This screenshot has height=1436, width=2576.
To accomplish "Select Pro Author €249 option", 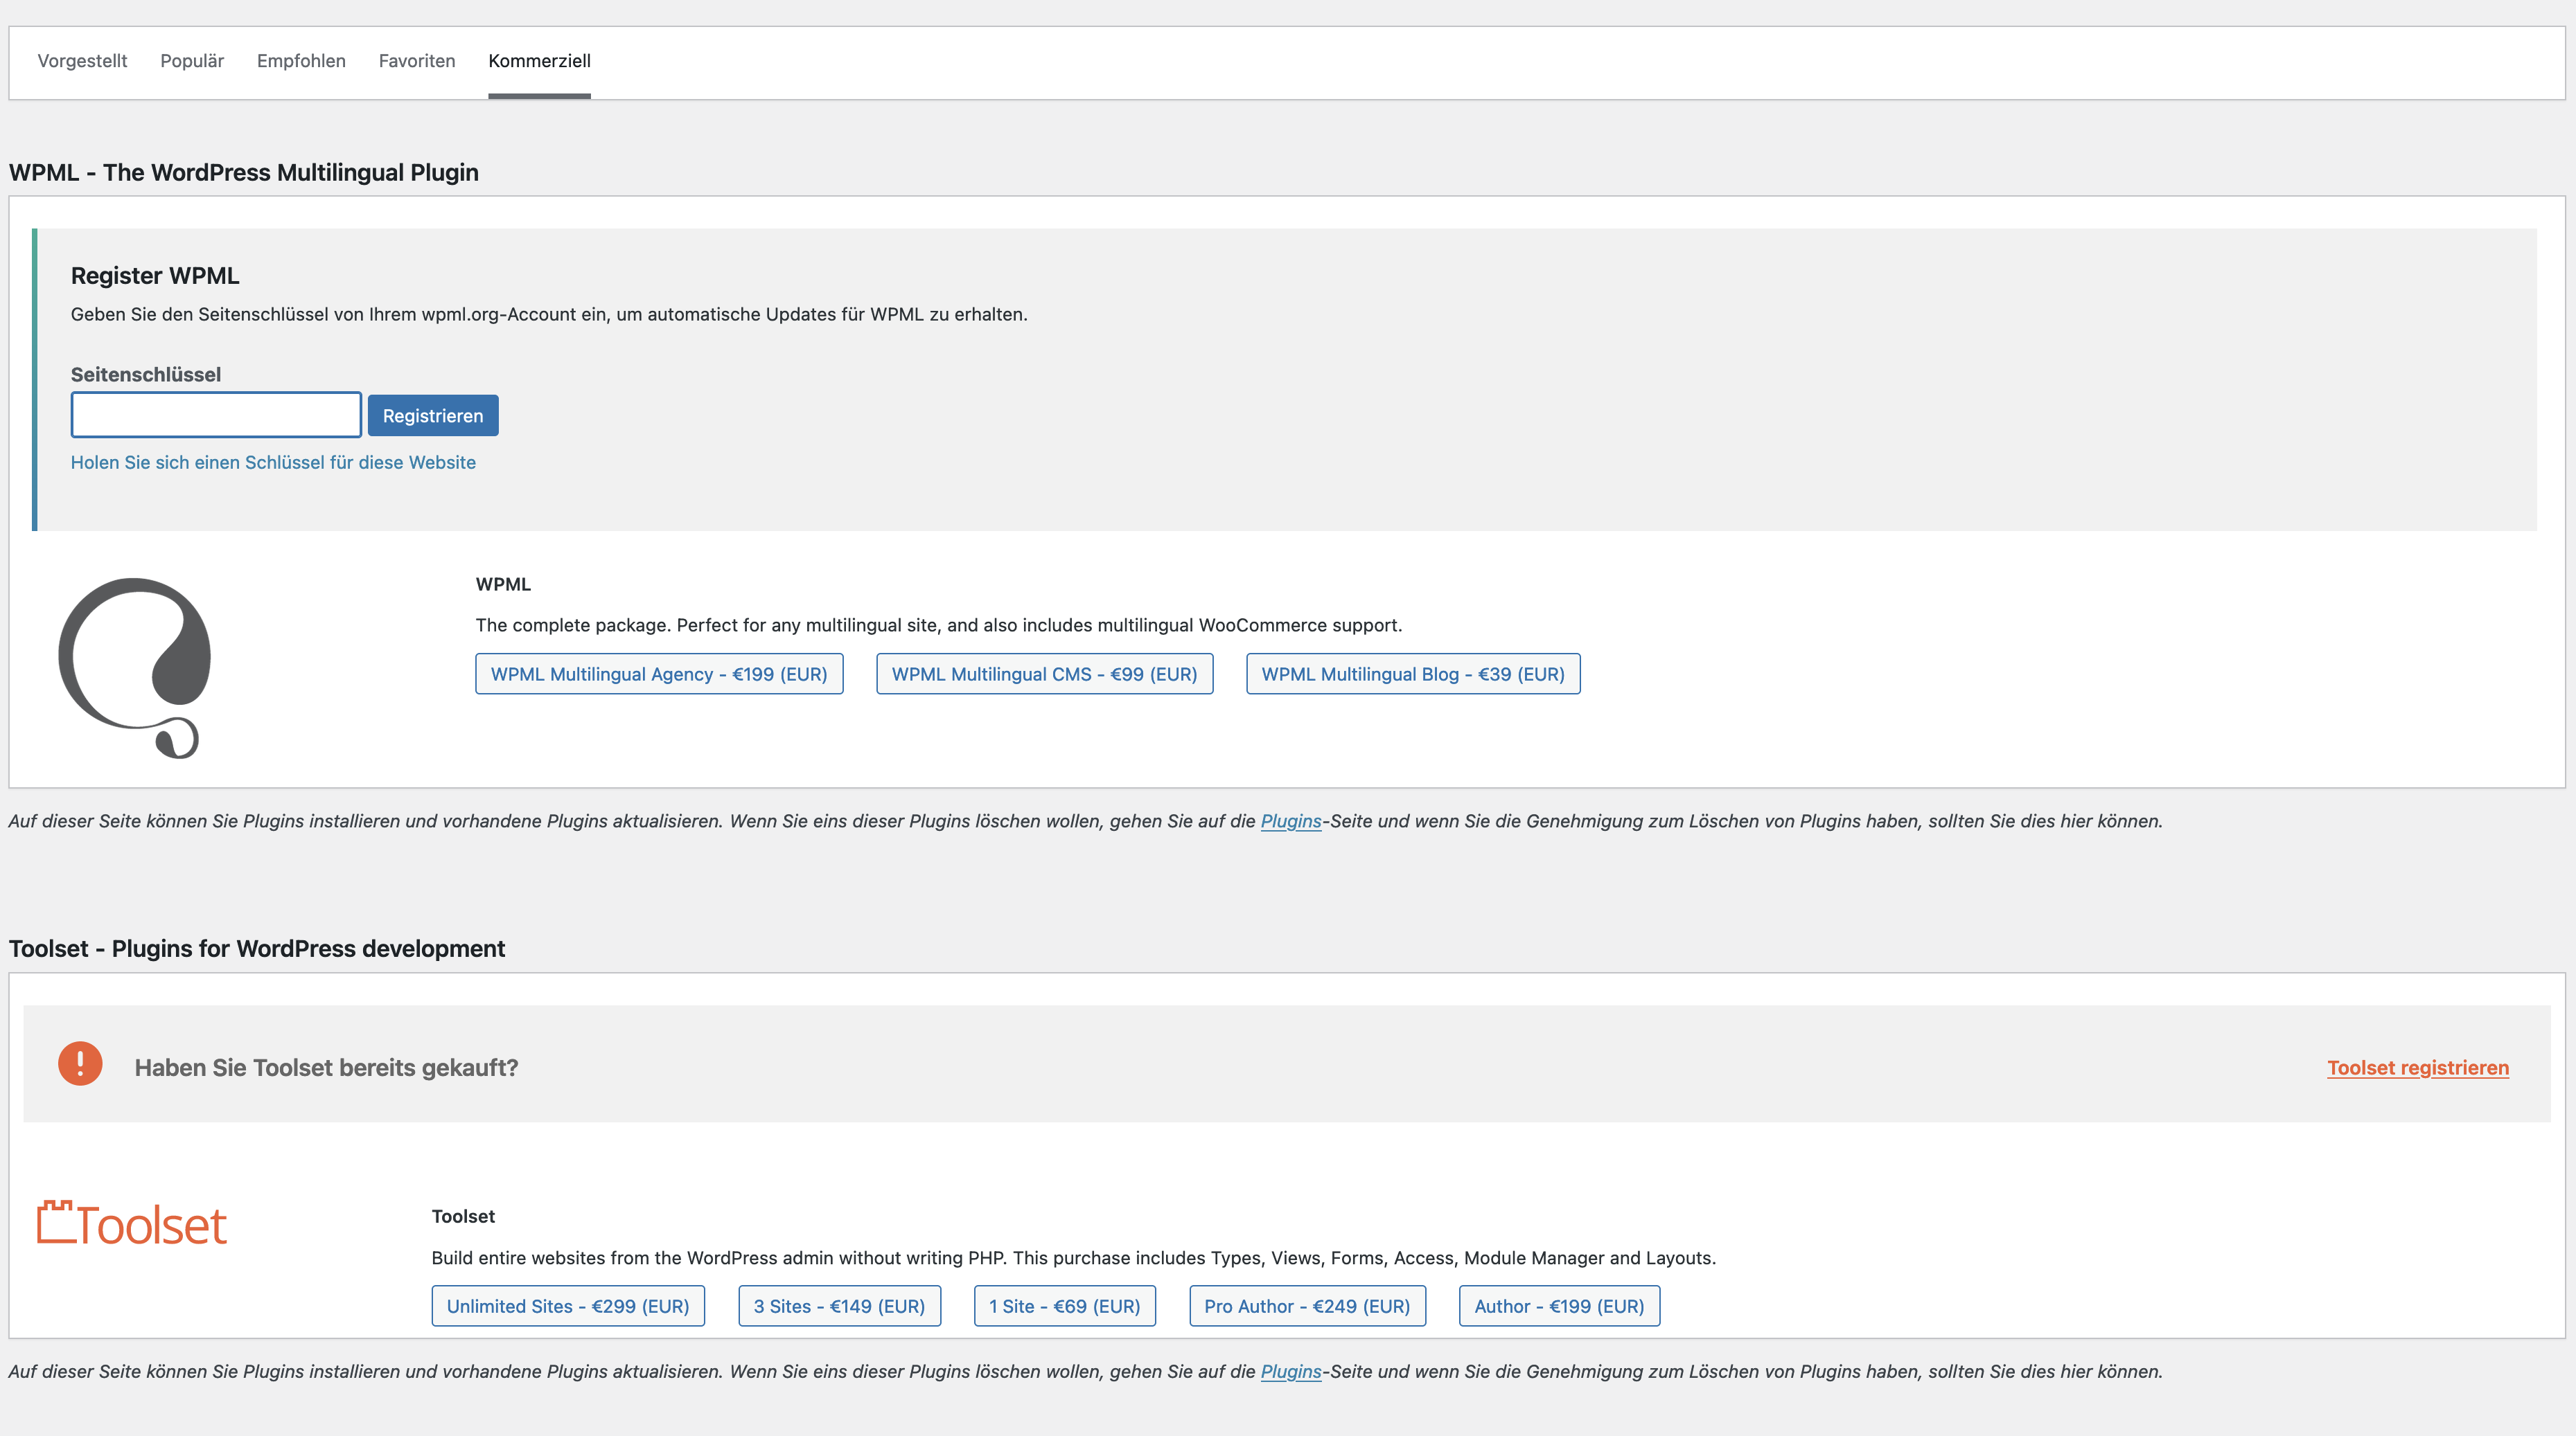I will coord(1307,1306).
